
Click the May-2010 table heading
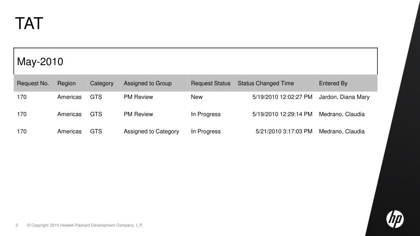coord(40,61)
